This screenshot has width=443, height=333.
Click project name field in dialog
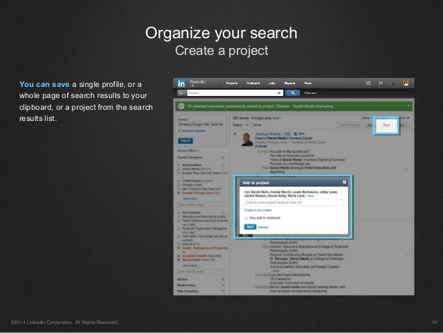tap(294, 202)
